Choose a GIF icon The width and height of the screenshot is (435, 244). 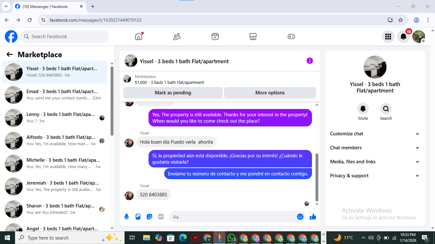[161, 217]
